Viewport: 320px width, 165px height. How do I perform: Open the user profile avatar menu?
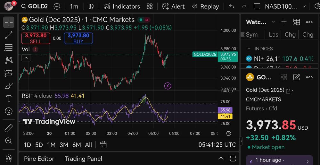pyautogui.click(x=8, y=6)
